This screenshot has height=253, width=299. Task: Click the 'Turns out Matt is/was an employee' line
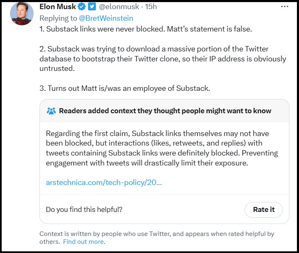(125, 88)
